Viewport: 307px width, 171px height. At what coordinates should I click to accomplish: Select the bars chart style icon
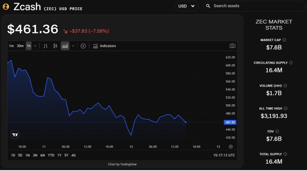click(x=46, y=46)
